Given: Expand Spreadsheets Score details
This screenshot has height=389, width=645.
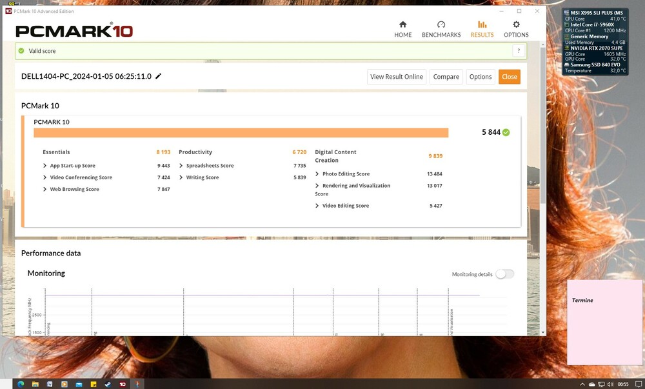Looking at the screenshot, I should pos(181,166).
